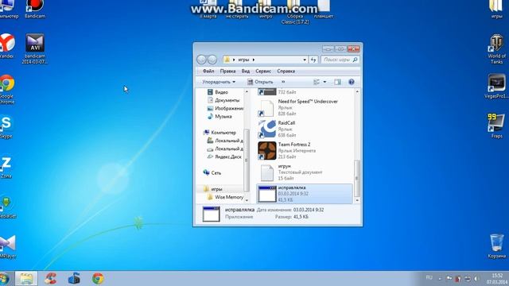
Task: Click the volume icon in system tray
Action: point(476,279)
